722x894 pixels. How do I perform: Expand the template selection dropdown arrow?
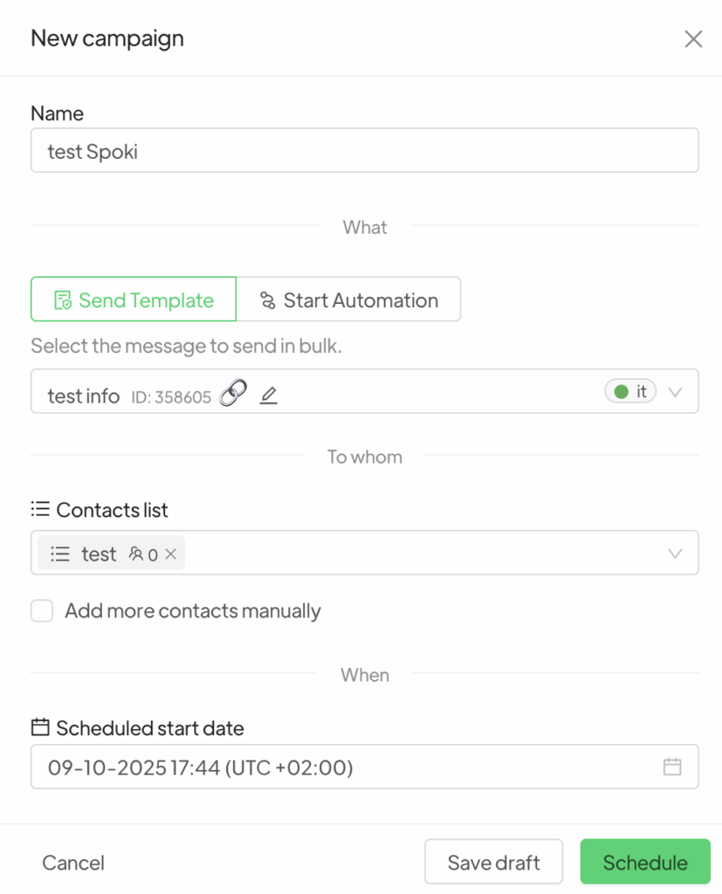[x=675, y=393]
